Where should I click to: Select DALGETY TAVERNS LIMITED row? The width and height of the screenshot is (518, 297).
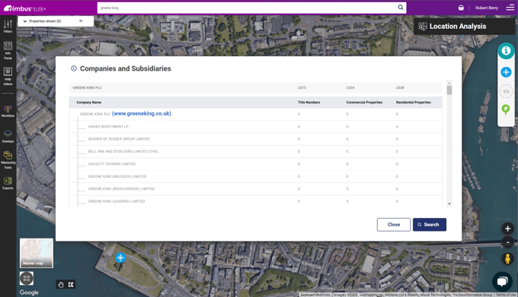(256, 164)
